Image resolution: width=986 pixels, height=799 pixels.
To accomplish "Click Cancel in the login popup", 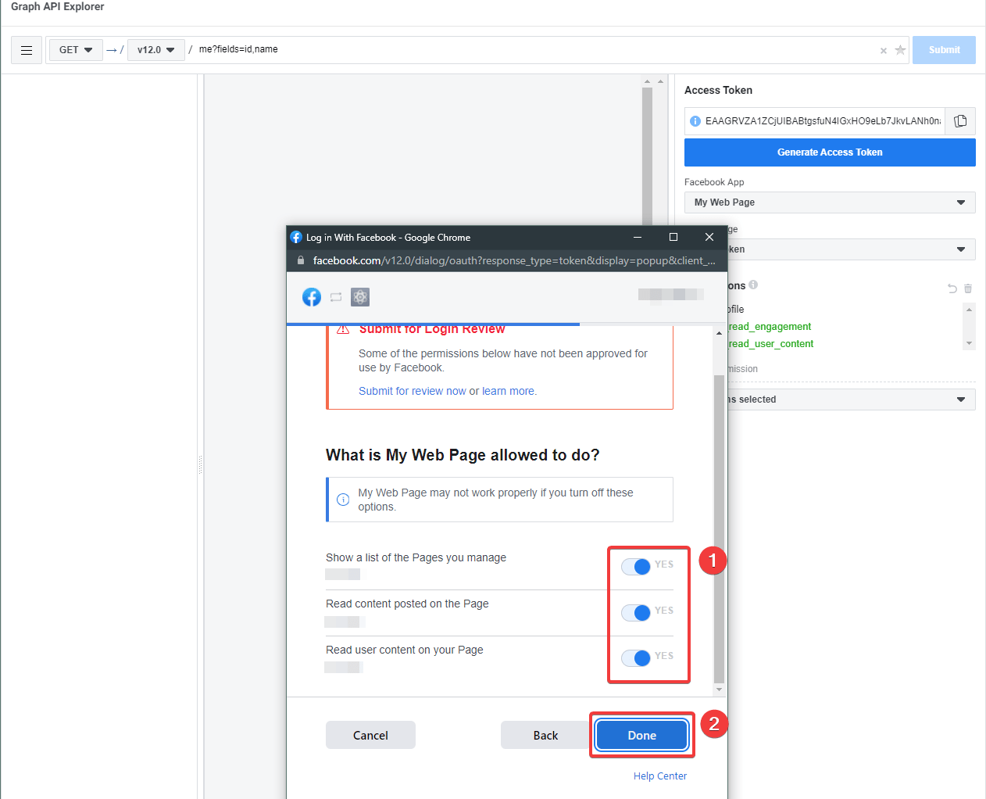I will 370,735.
